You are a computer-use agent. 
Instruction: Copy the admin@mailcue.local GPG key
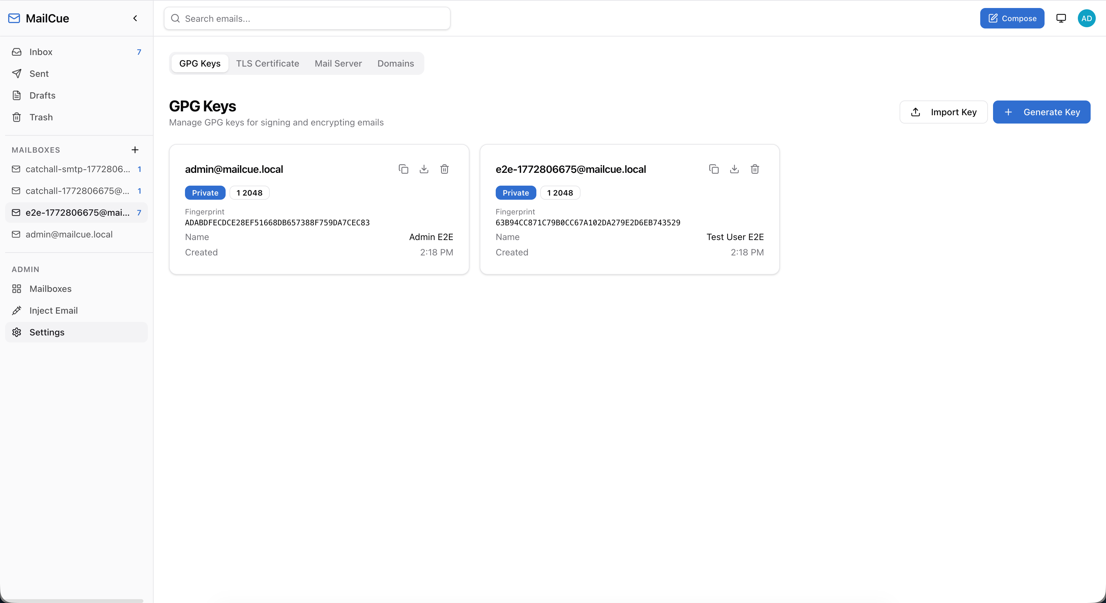[x=403, y=169]
